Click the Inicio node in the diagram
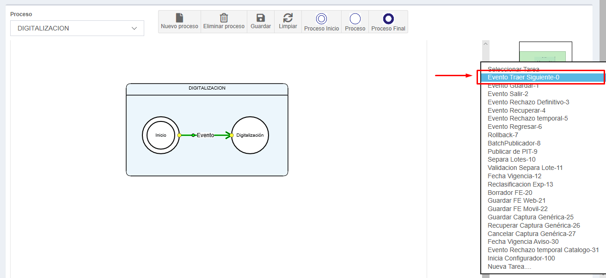This screenshot has height=278, width=606. [x=161, y=135]
